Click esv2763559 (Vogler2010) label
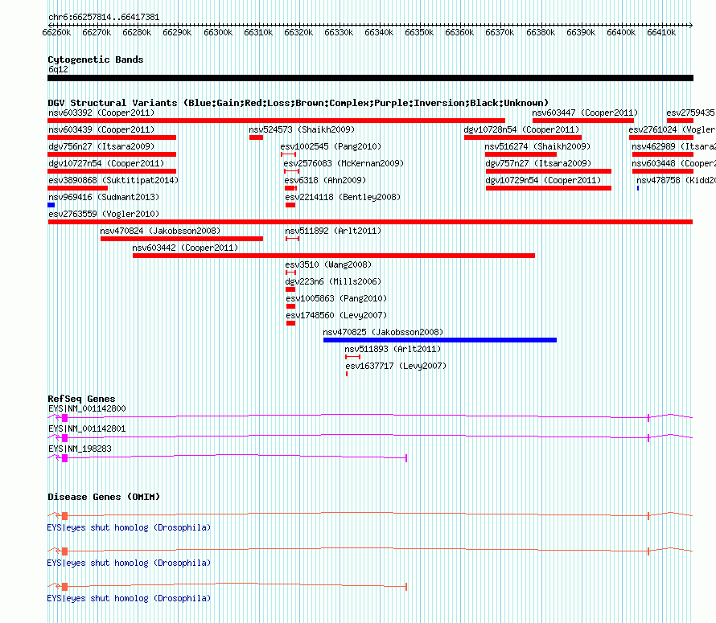 point(104,214)
